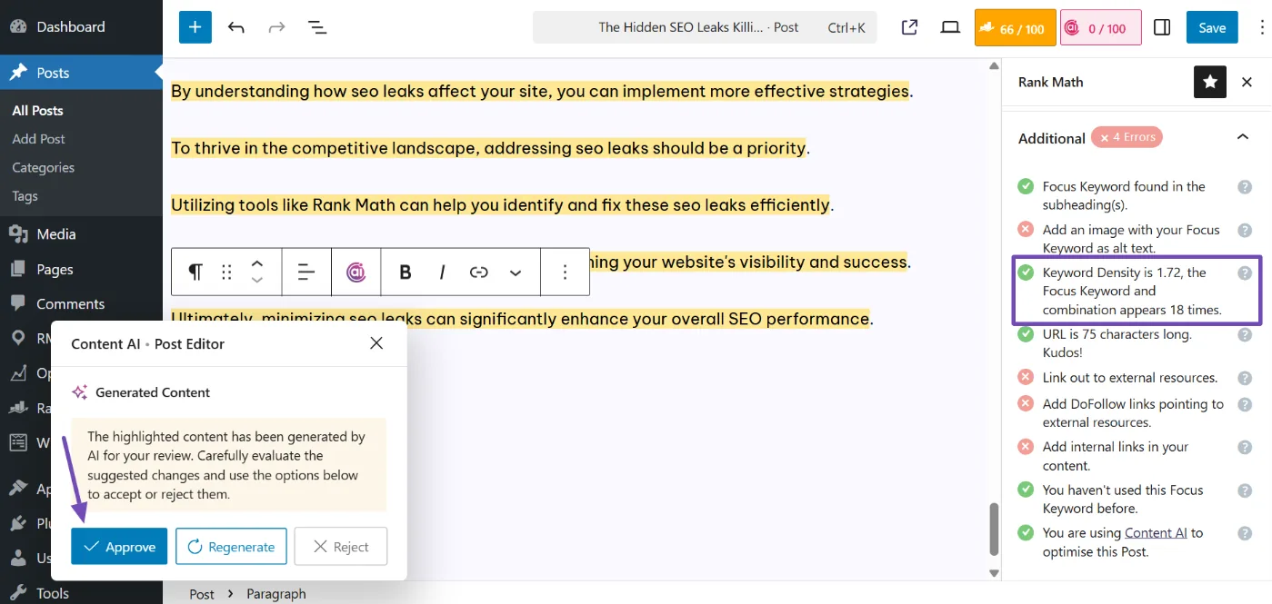Open more formatting options via the chevron
The width and height of the screenshot is (1272, 604).
516,272
